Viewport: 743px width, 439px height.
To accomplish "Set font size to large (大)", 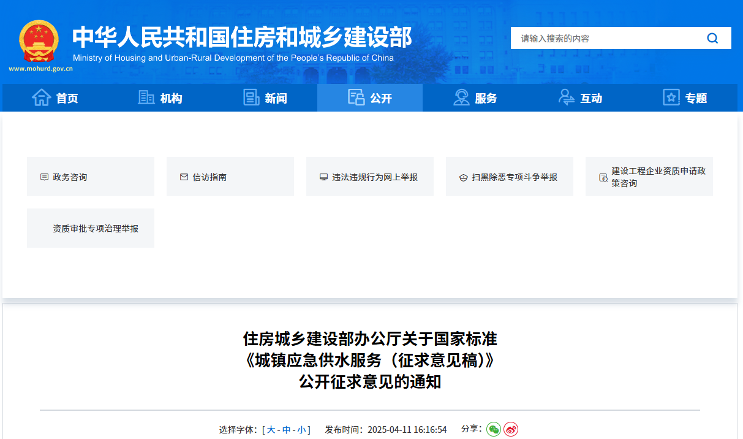I will click(x=271, y=430).
